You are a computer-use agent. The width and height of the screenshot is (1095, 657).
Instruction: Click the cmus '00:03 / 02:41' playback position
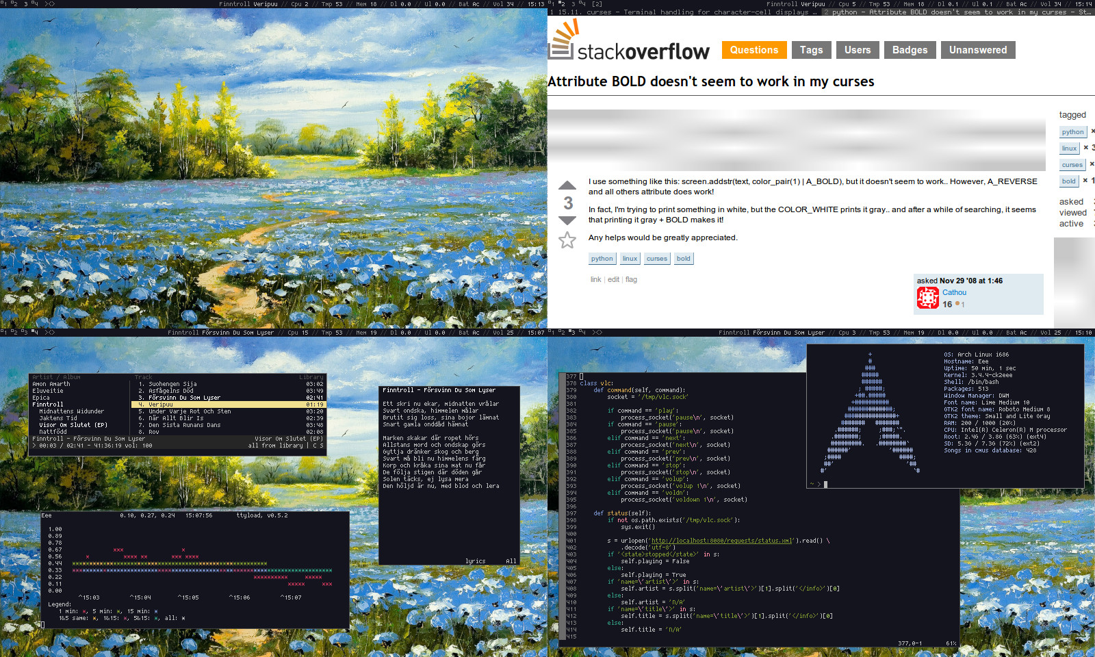60,446
